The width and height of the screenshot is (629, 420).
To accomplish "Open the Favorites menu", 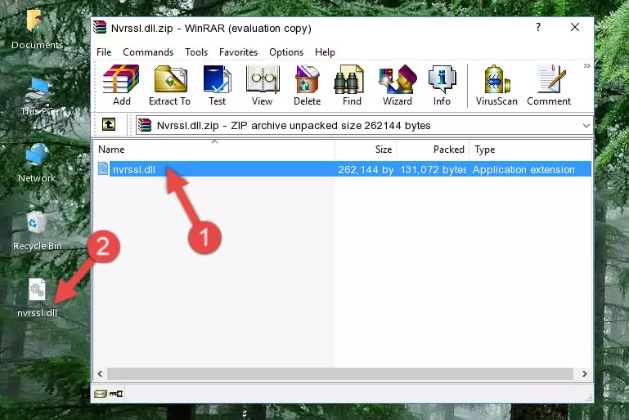I will 238,52.
